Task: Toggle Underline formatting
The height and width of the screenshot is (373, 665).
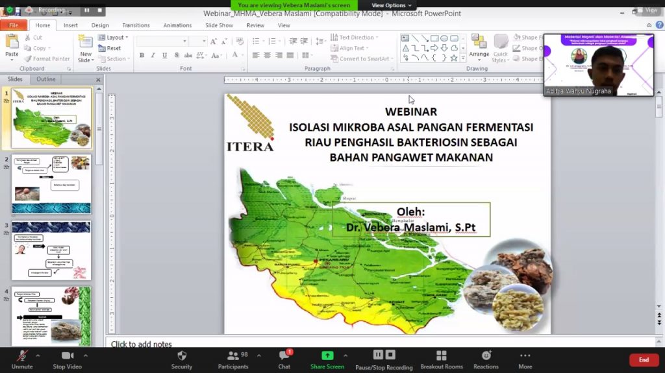Action: coord(164,55)
